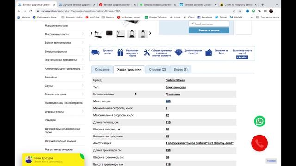The image size is (296, 166).
Task: Click the browser Back arrow
Action: (19, 11)
